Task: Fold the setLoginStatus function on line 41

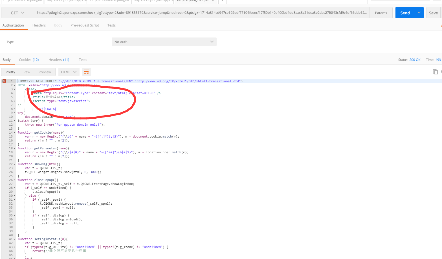Action: 15,239
